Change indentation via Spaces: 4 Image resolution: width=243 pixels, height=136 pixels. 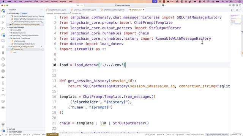tap(160, 134)
